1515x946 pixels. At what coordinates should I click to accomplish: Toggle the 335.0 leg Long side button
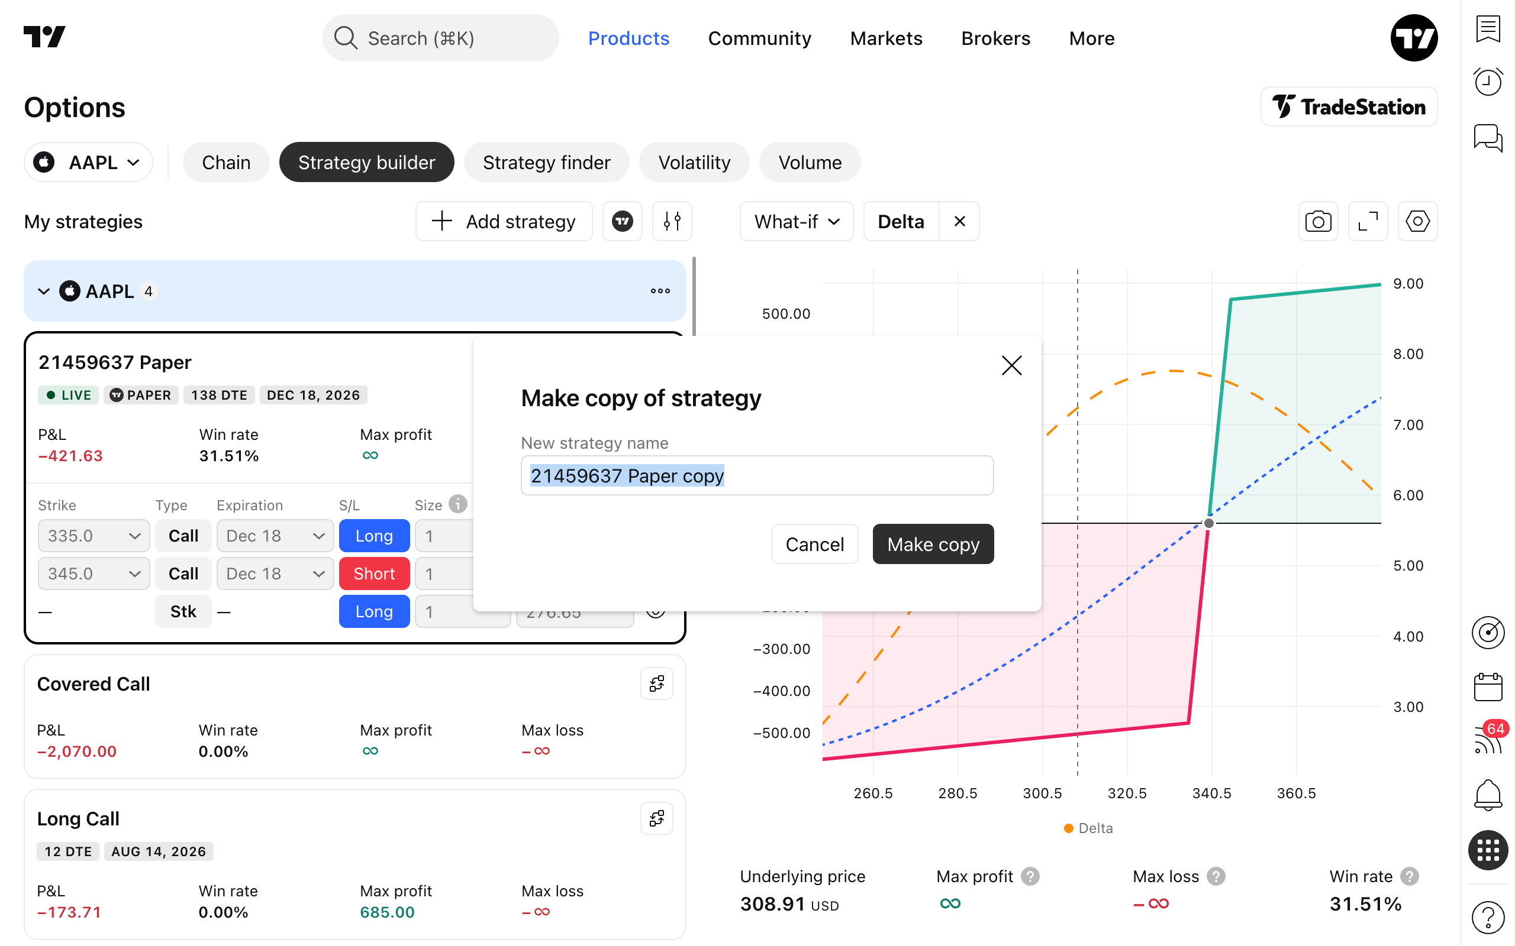375,536
